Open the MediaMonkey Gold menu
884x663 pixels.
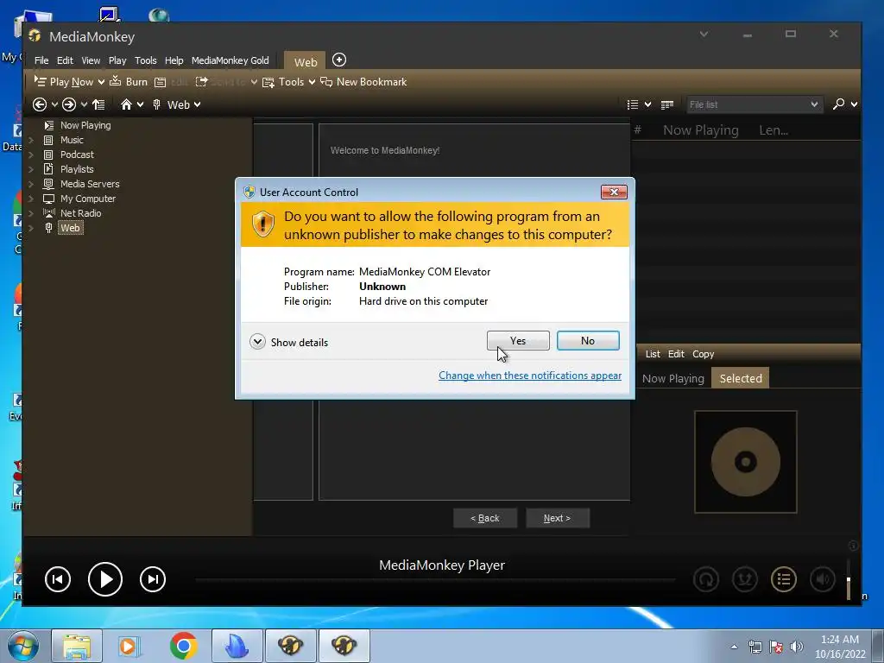tap(230, 60)
